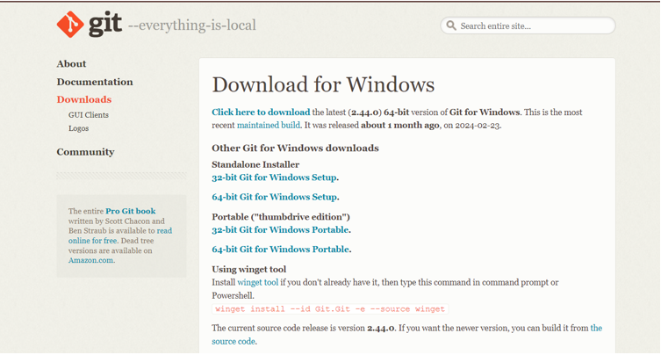Visit the Amazon.com link
Screen dimensions: 661x355
click(x=90, y=260)
